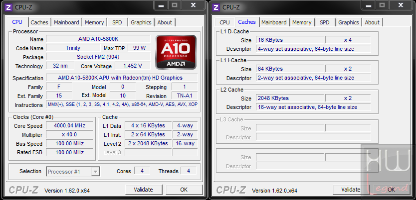Screen dimensions: 416x200
Task: Click OK button in left window
Action: point(184,190)
